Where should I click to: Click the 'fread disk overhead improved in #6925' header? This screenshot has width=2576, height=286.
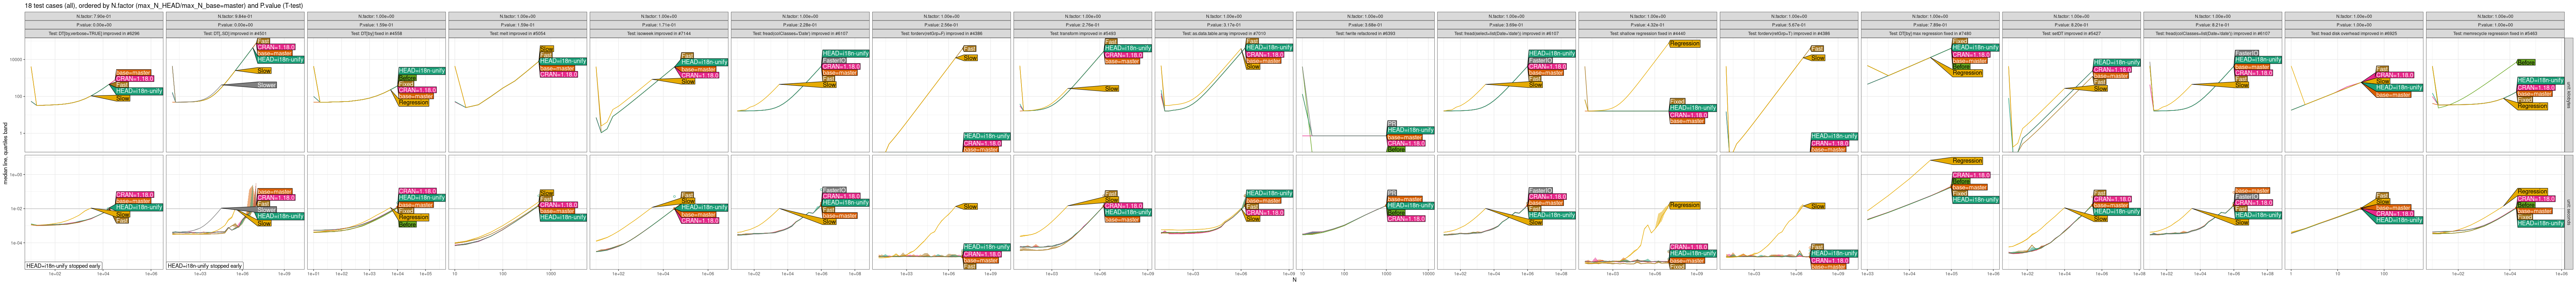[x=2353, y=33]
